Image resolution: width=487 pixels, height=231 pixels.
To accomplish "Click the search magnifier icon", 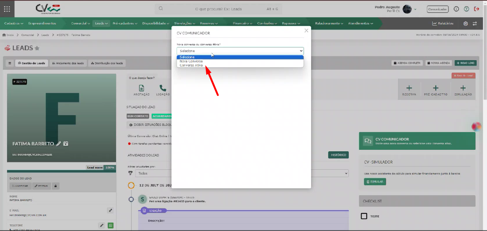I will coord(161,9).
